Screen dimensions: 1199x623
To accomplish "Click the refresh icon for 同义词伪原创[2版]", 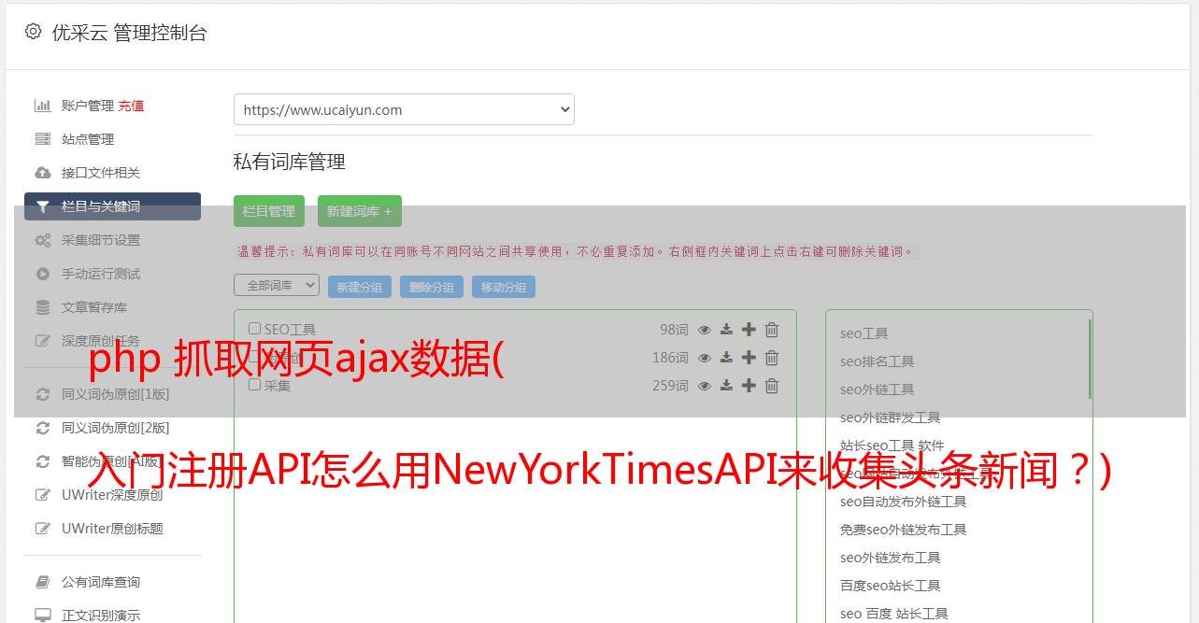I will tap(42, 428).
